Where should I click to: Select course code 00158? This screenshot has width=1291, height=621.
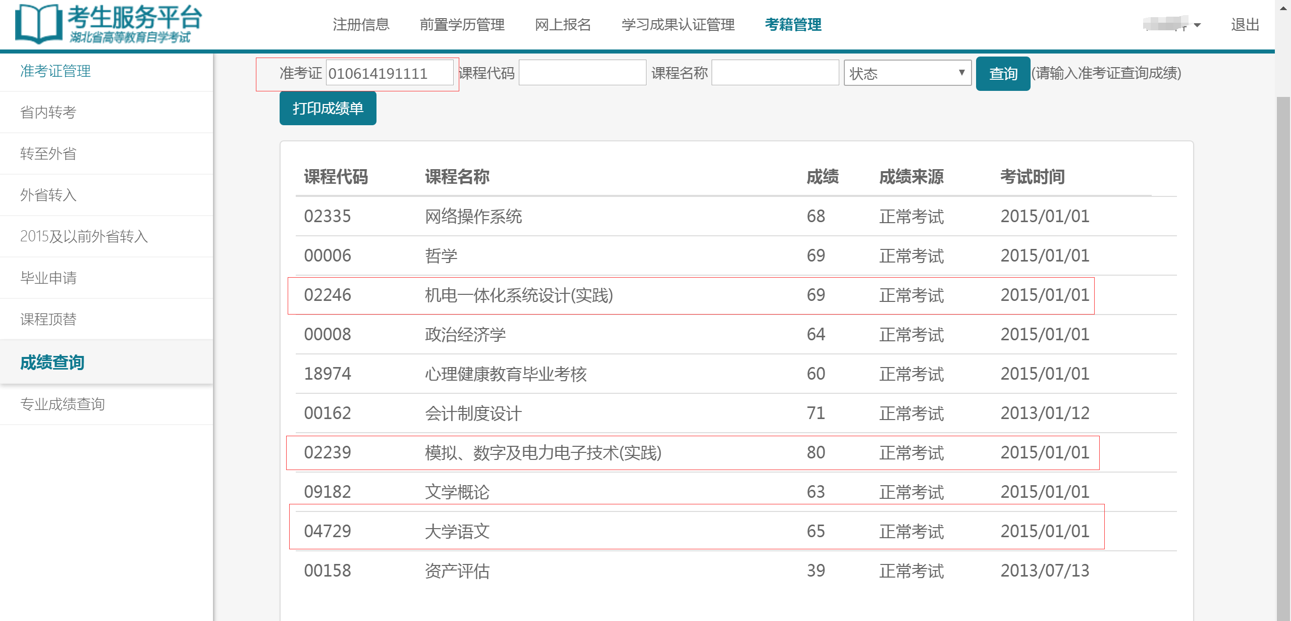327,571
